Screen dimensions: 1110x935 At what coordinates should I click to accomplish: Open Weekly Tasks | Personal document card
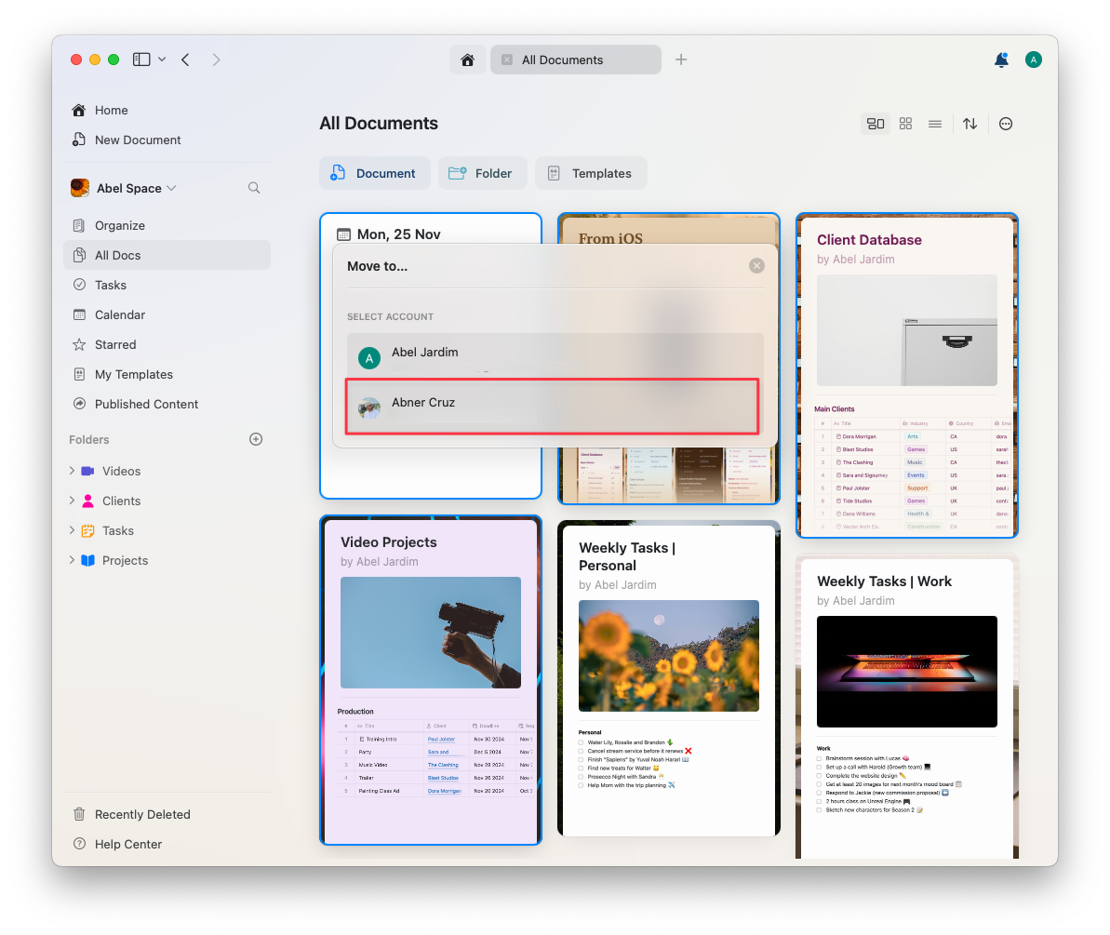(669, 678)
